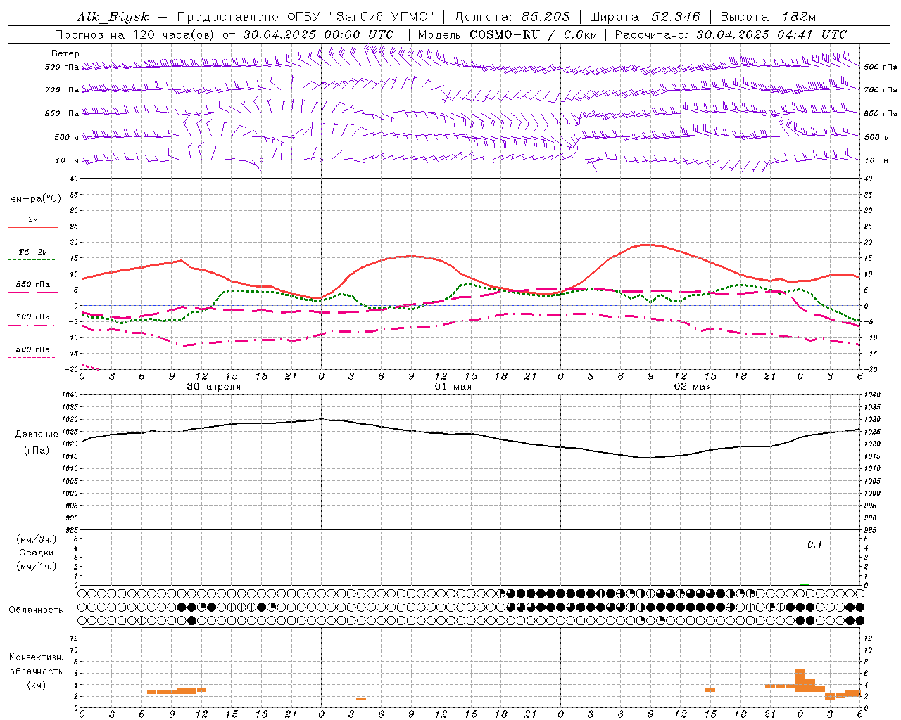
Task: Click the 'Тем-ра(°C)' temperature panel label
Action: (33, 199)
